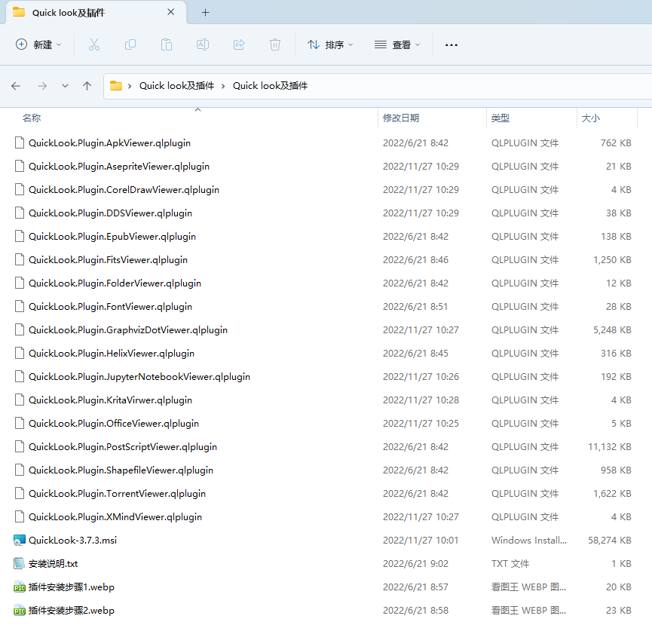The image size is (652, 628).
Task: Expand the chevron after the address bar folder icon
Action: click(130, 86)
